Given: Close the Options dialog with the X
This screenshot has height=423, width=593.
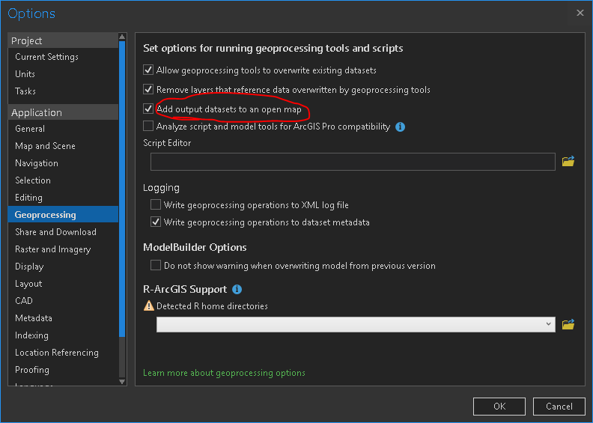Looking at the screenshot, I should click(580, 13).
